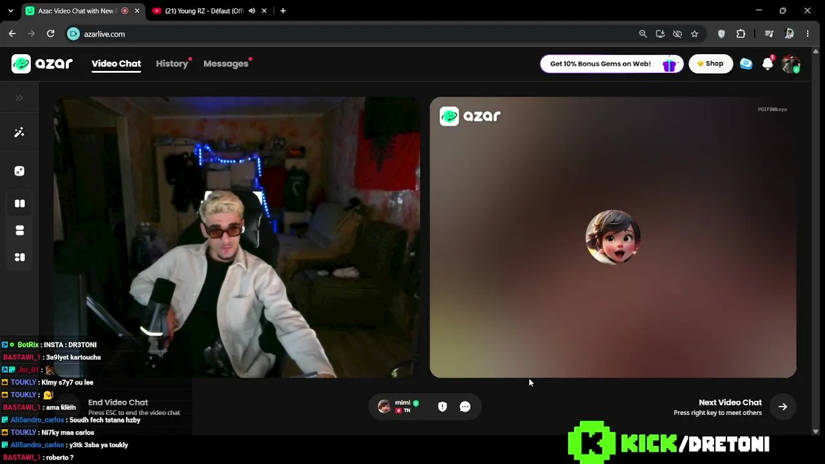End the video chat
The width and height of the screenshot is (825, 464).
pos(118,403)
